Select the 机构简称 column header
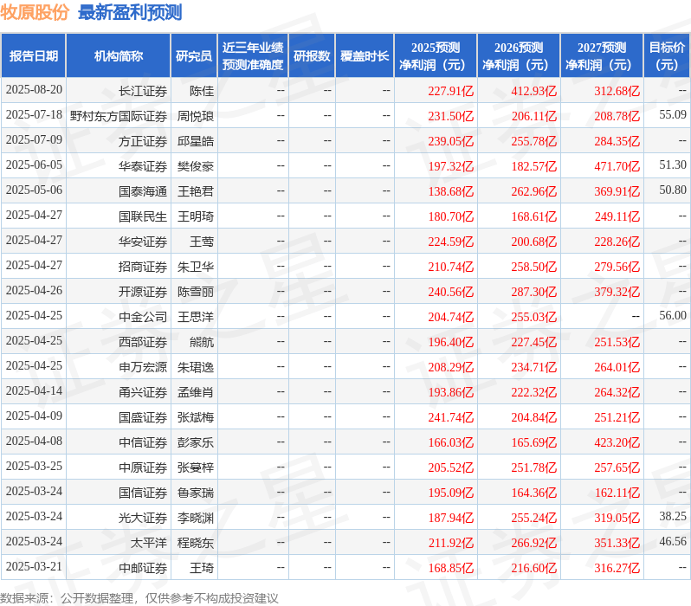 (x=118, y=56)
